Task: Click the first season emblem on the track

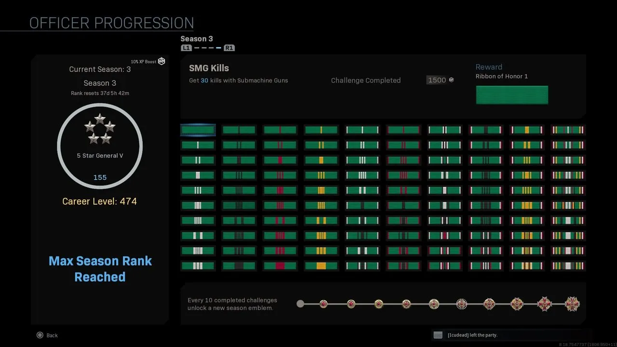Action: (x=323, y=304)
